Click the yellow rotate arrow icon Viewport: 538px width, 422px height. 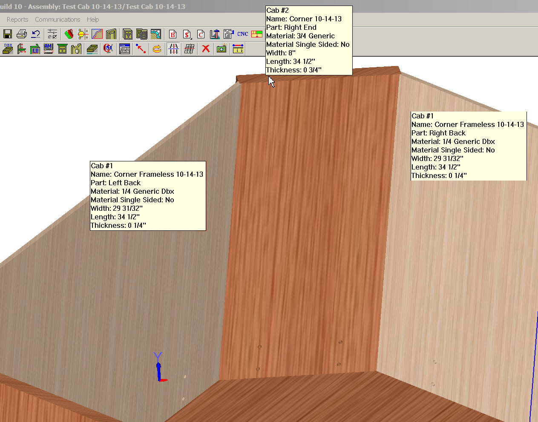pyautogui.click(x=157, y=49)
